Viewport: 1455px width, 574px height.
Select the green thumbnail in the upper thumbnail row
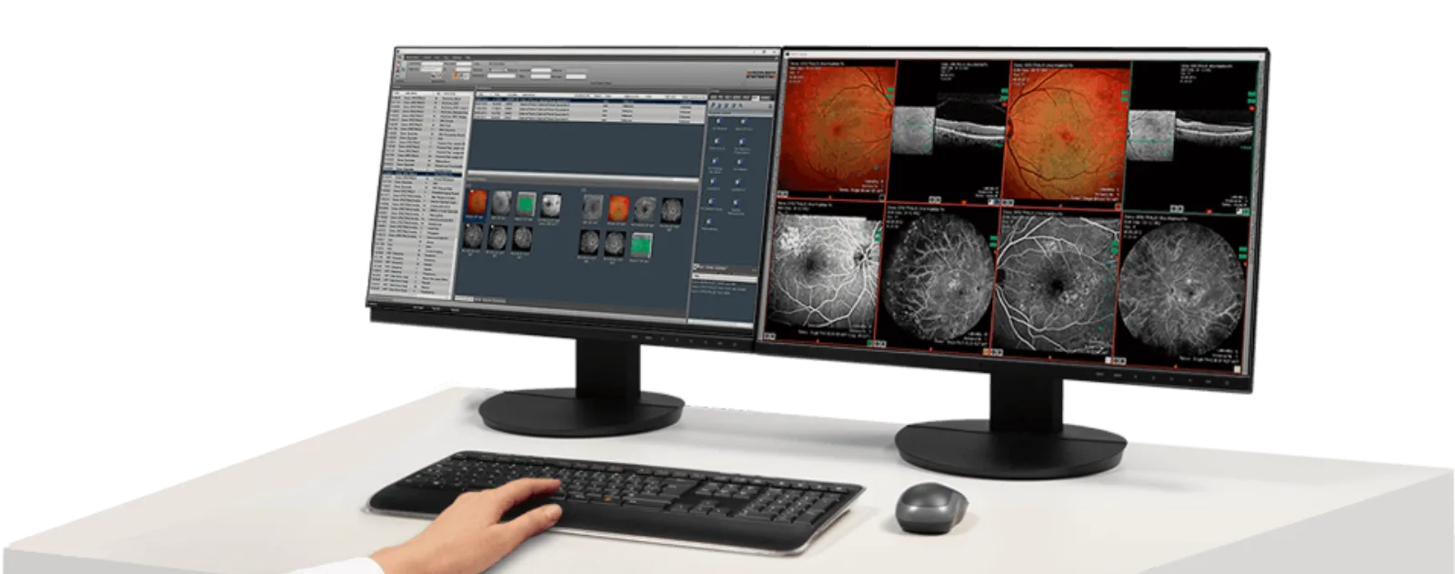point(526,205)
